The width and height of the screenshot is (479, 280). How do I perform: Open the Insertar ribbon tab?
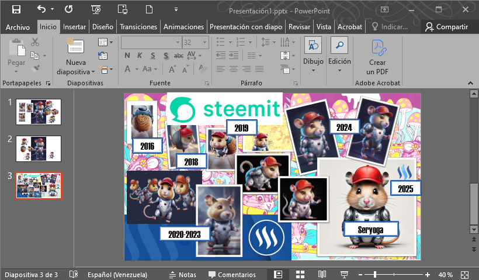coord(74,27)
